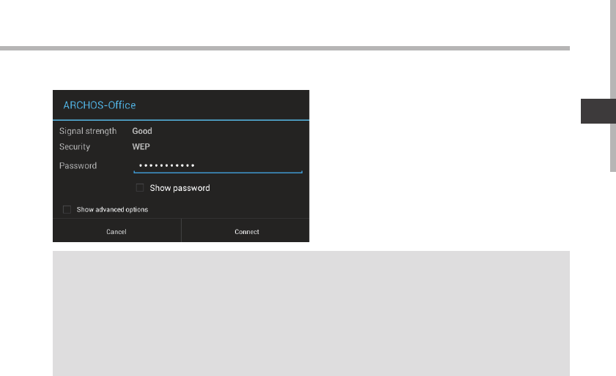This screenshot has width=616, height=376.
Task: Focus the Password input field
Action: click(218, 165)
